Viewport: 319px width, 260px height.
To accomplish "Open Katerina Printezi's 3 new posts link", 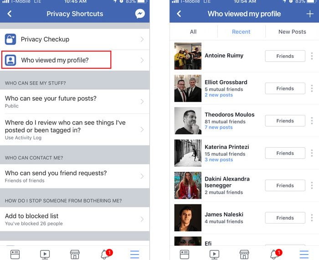I will click(219, 160).
